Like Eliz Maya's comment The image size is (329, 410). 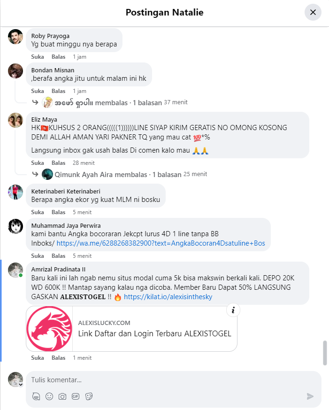point(38,163)
